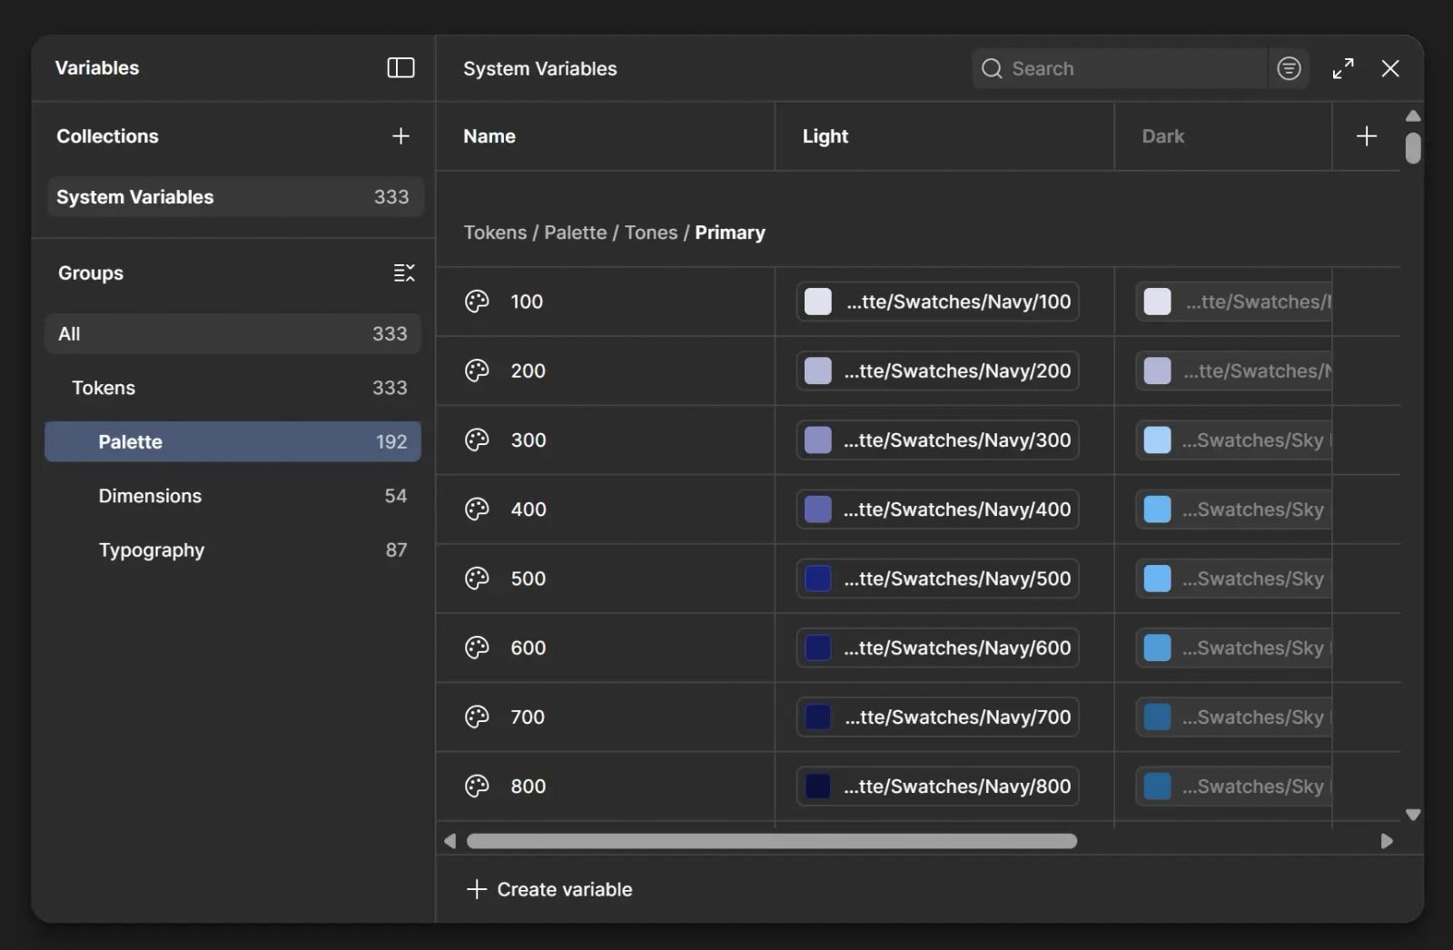Click the vertical scroll down arrow
The height and width of the screenshot is (950, 1453).
[x=1413, y=815]
